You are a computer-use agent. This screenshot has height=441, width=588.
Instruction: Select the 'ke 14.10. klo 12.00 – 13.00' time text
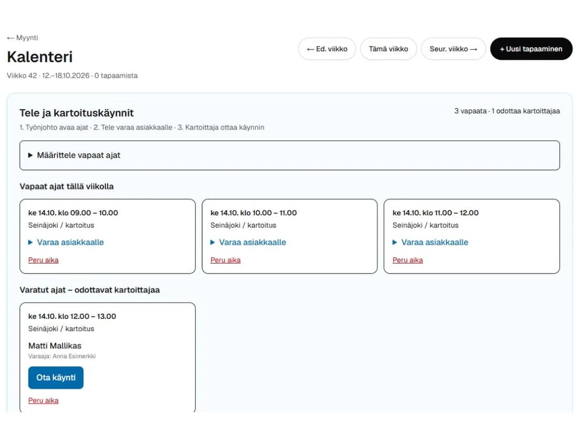(x=72, y=316)
